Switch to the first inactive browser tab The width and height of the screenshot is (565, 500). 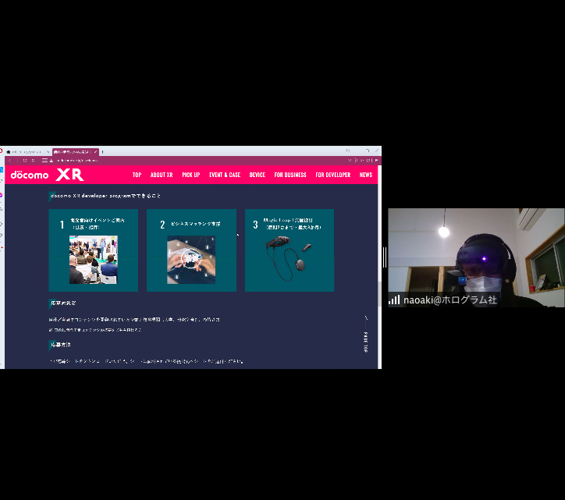pyautogui.click(x=27, y=151)
